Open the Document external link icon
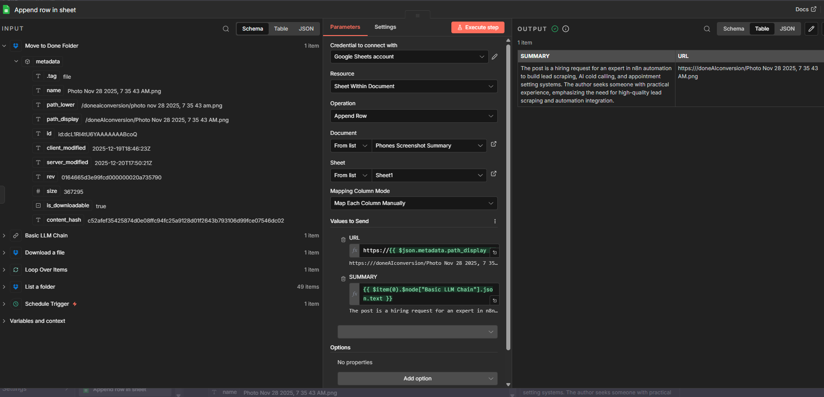The width and height of the screenshot is (824, 397). (494, 144)
